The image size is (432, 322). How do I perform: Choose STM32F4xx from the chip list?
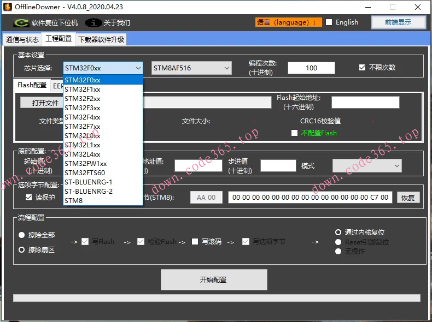click(x=83, y=117)
